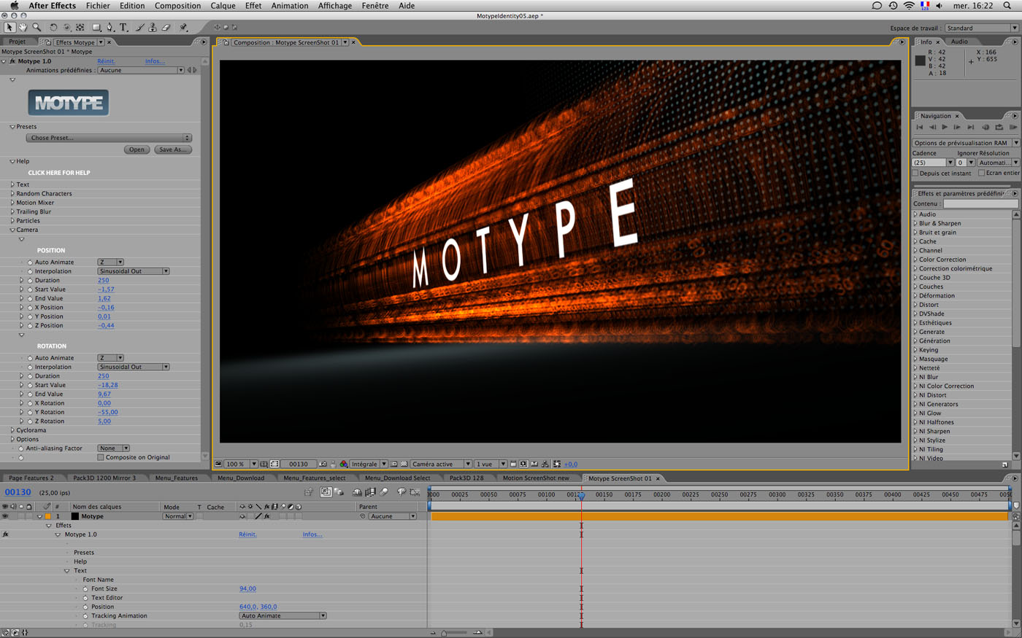Open the Caméra active dropdown
Image resolution: width=1022 pixels, height=638 pixels.
point(440,464)
